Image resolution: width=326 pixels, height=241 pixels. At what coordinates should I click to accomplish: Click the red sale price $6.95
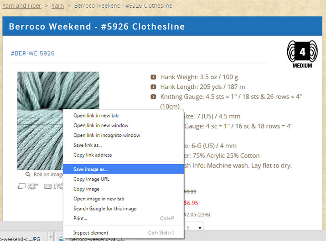click(191, 203)
